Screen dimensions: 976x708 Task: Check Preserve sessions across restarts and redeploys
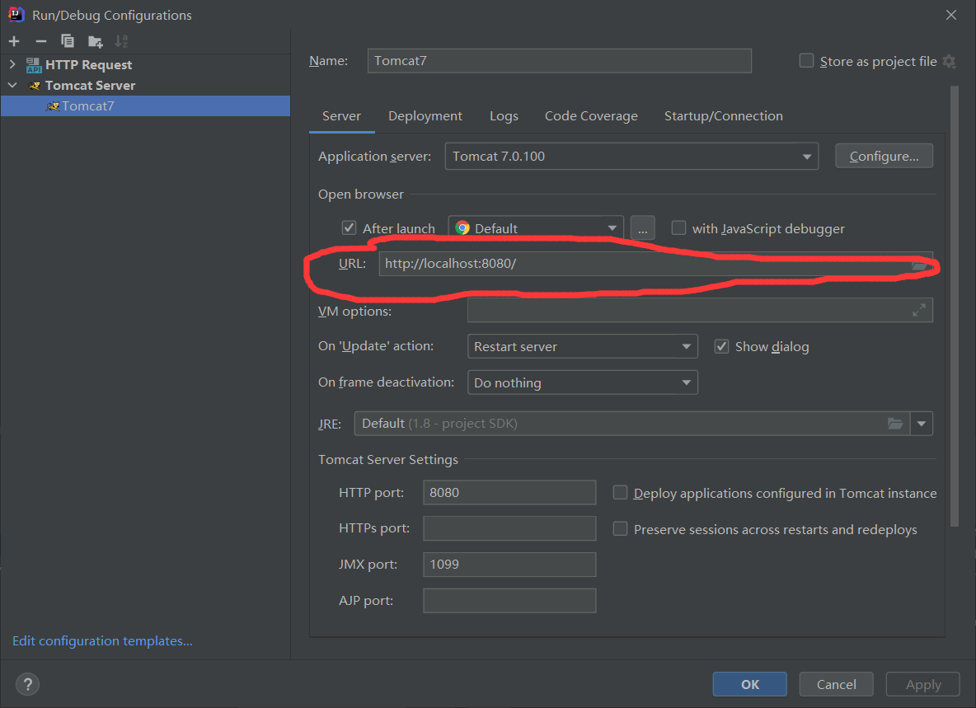(x=620, y=528)
